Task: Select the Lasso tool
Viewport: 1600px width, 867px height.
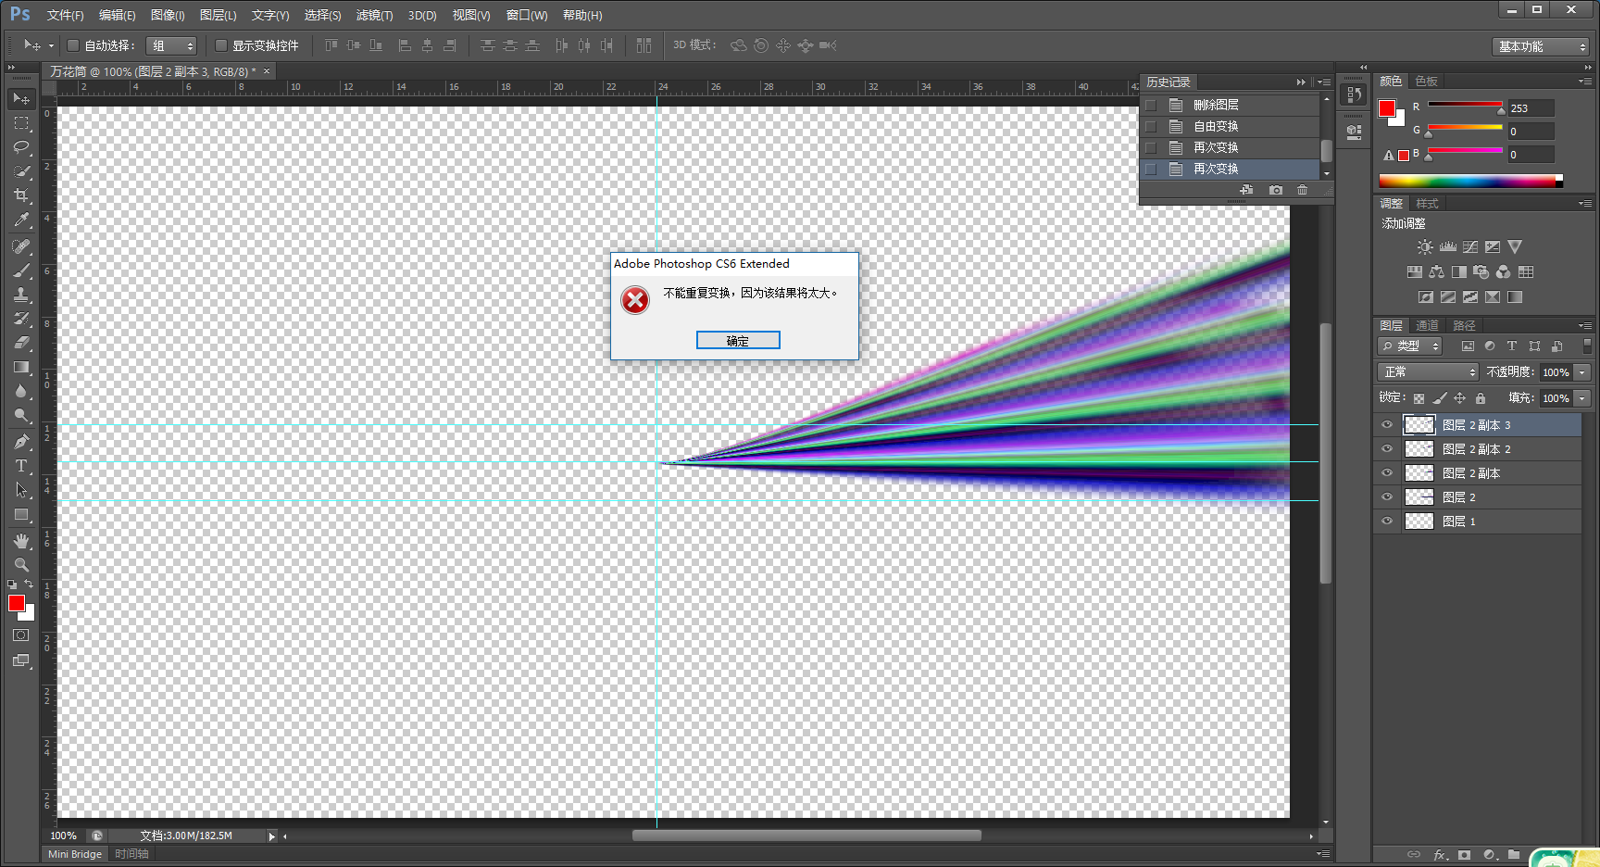Action: pos(21,147)
